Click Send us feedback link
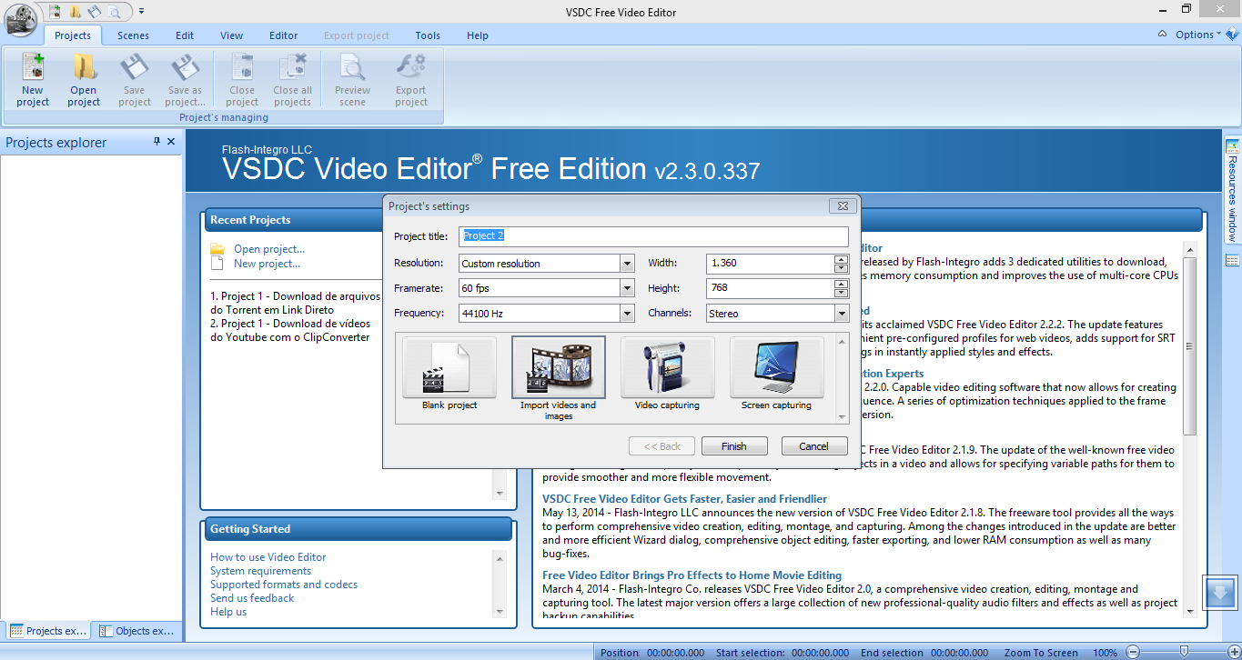 [x=252, y=598]
